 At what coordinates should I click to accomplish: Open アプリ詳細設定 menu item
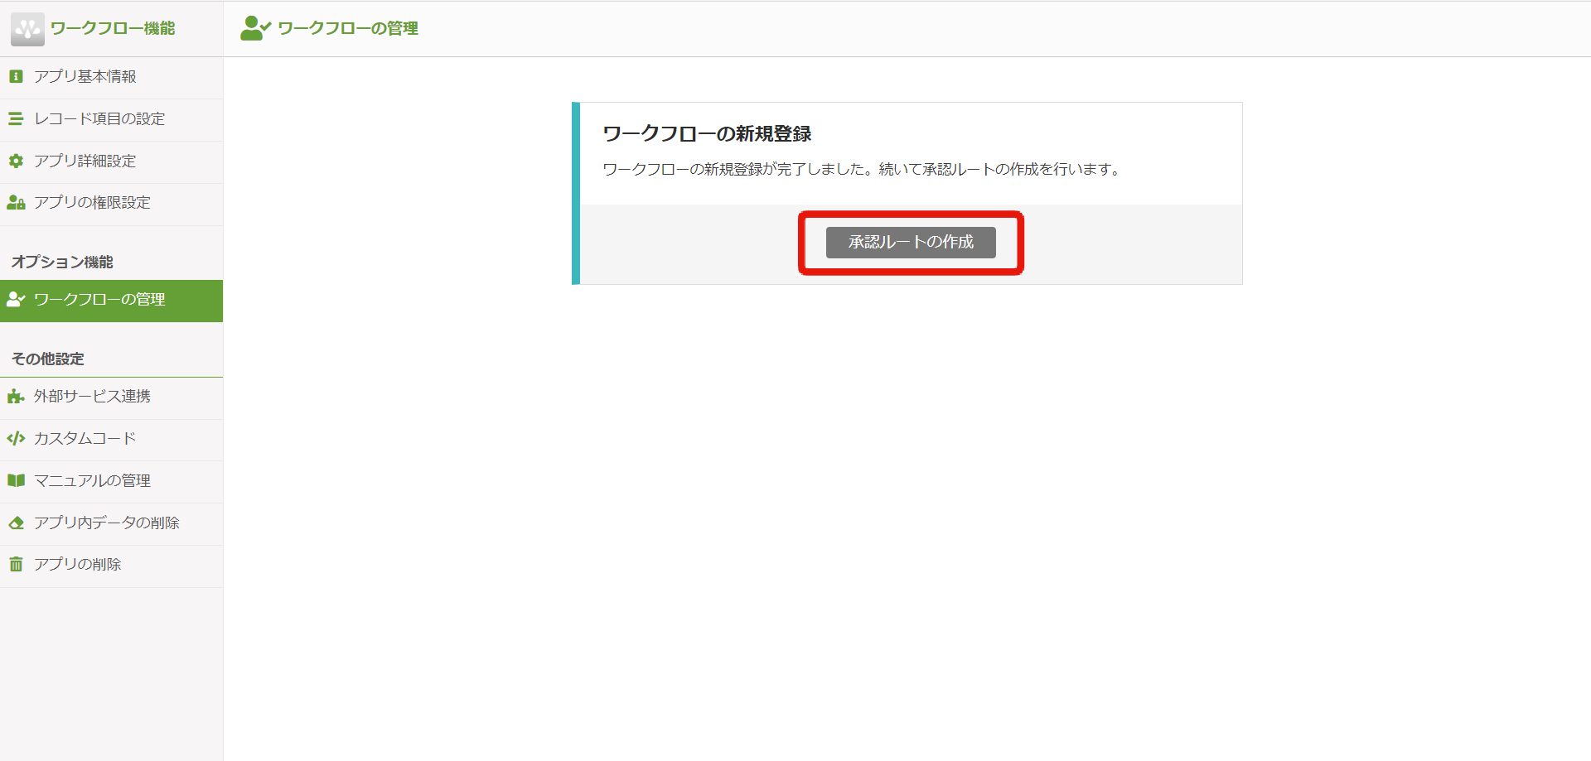pos(111,161)
